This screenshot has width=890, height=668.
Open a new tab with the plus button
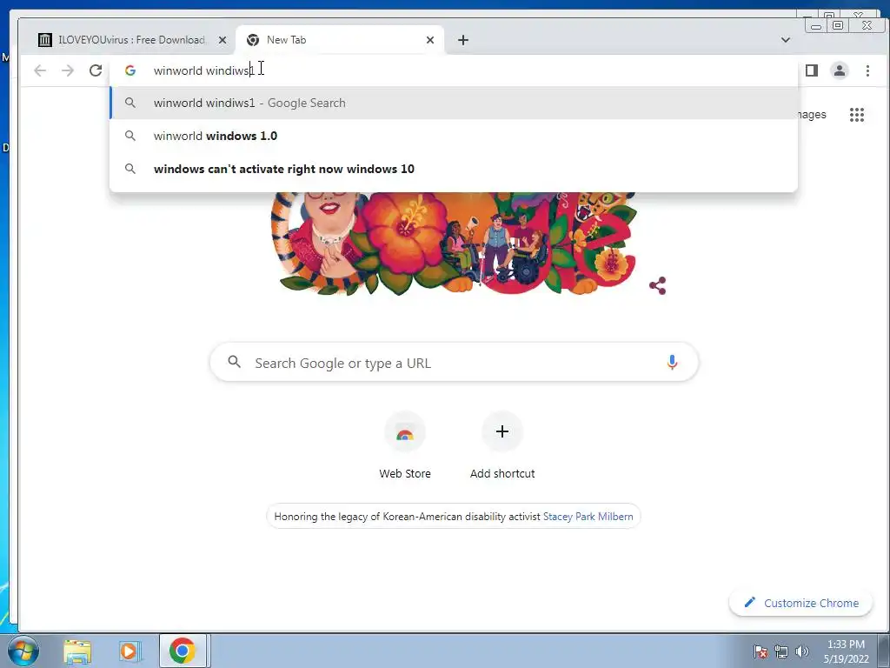tap(463, 40)
